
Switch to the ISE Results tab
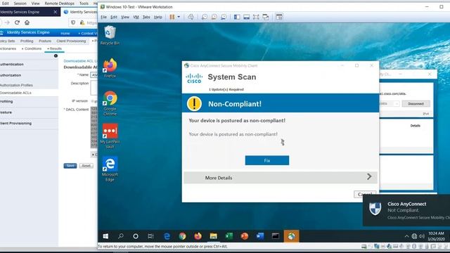point(55,48)
